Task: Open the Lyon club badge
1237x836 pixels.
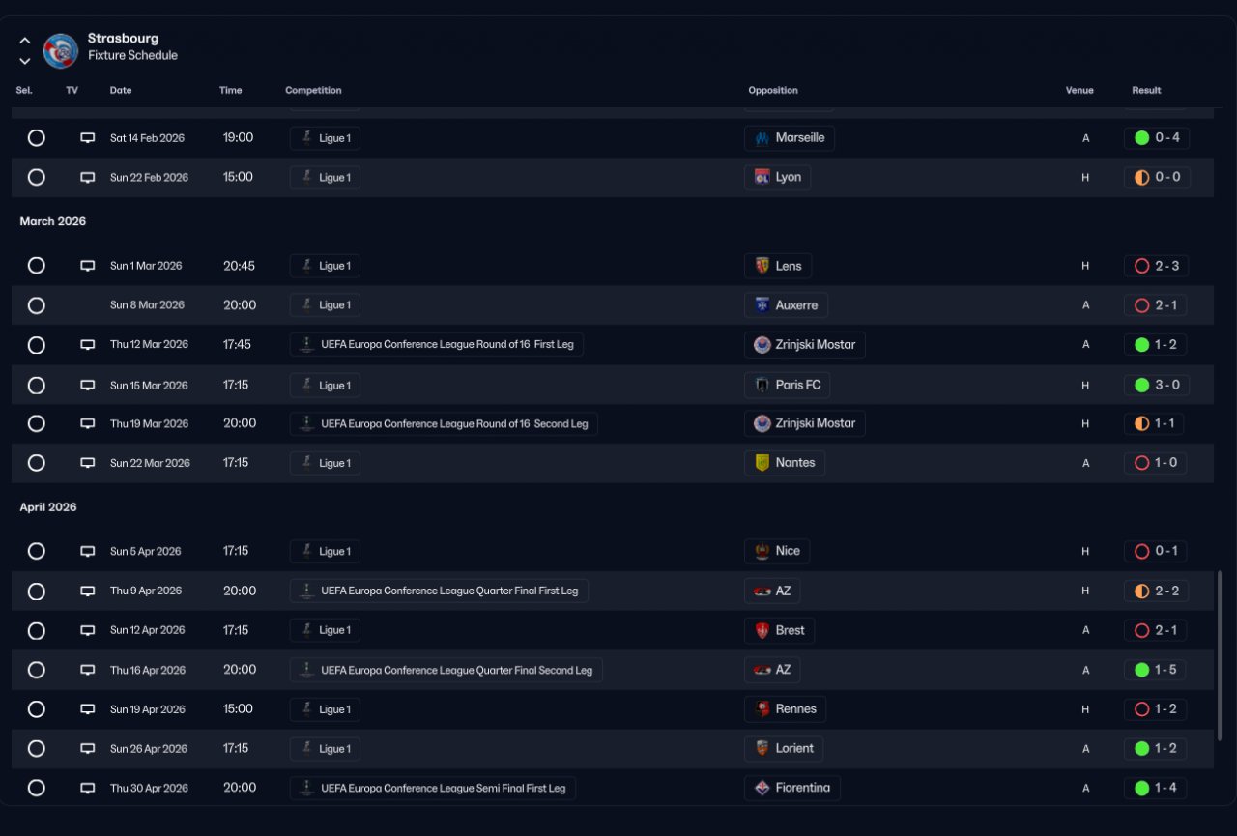Action: point(762,178)
